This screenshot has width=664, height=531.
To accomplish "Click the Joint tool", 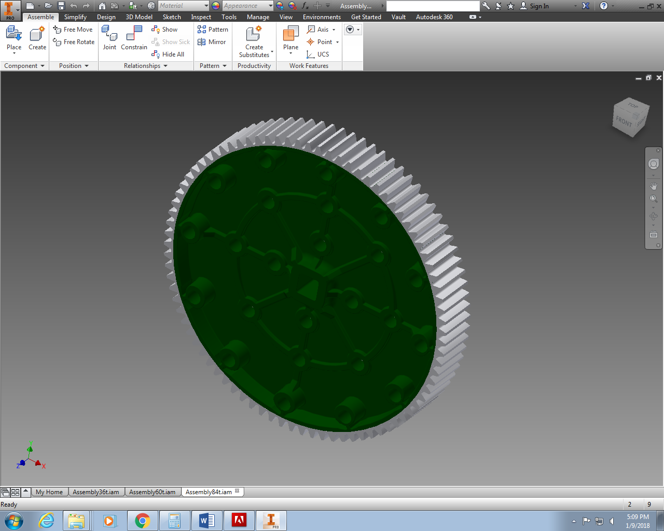I will pos(109,38).
